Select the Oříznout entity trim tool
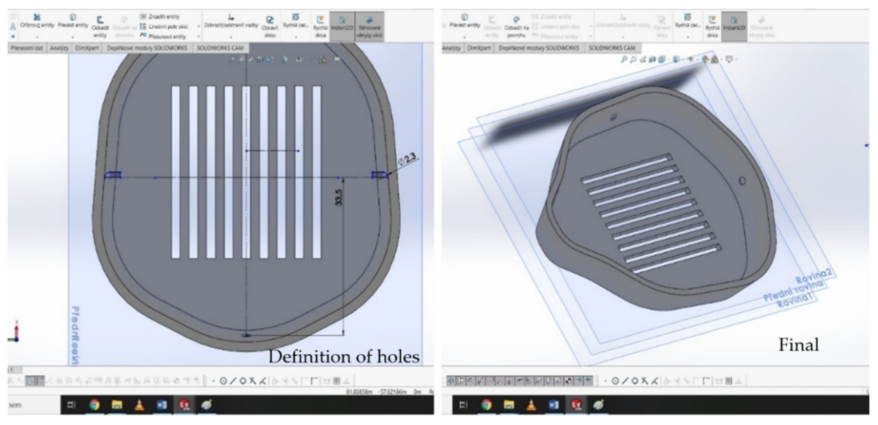The image size is (878, 425). [37, 20]
